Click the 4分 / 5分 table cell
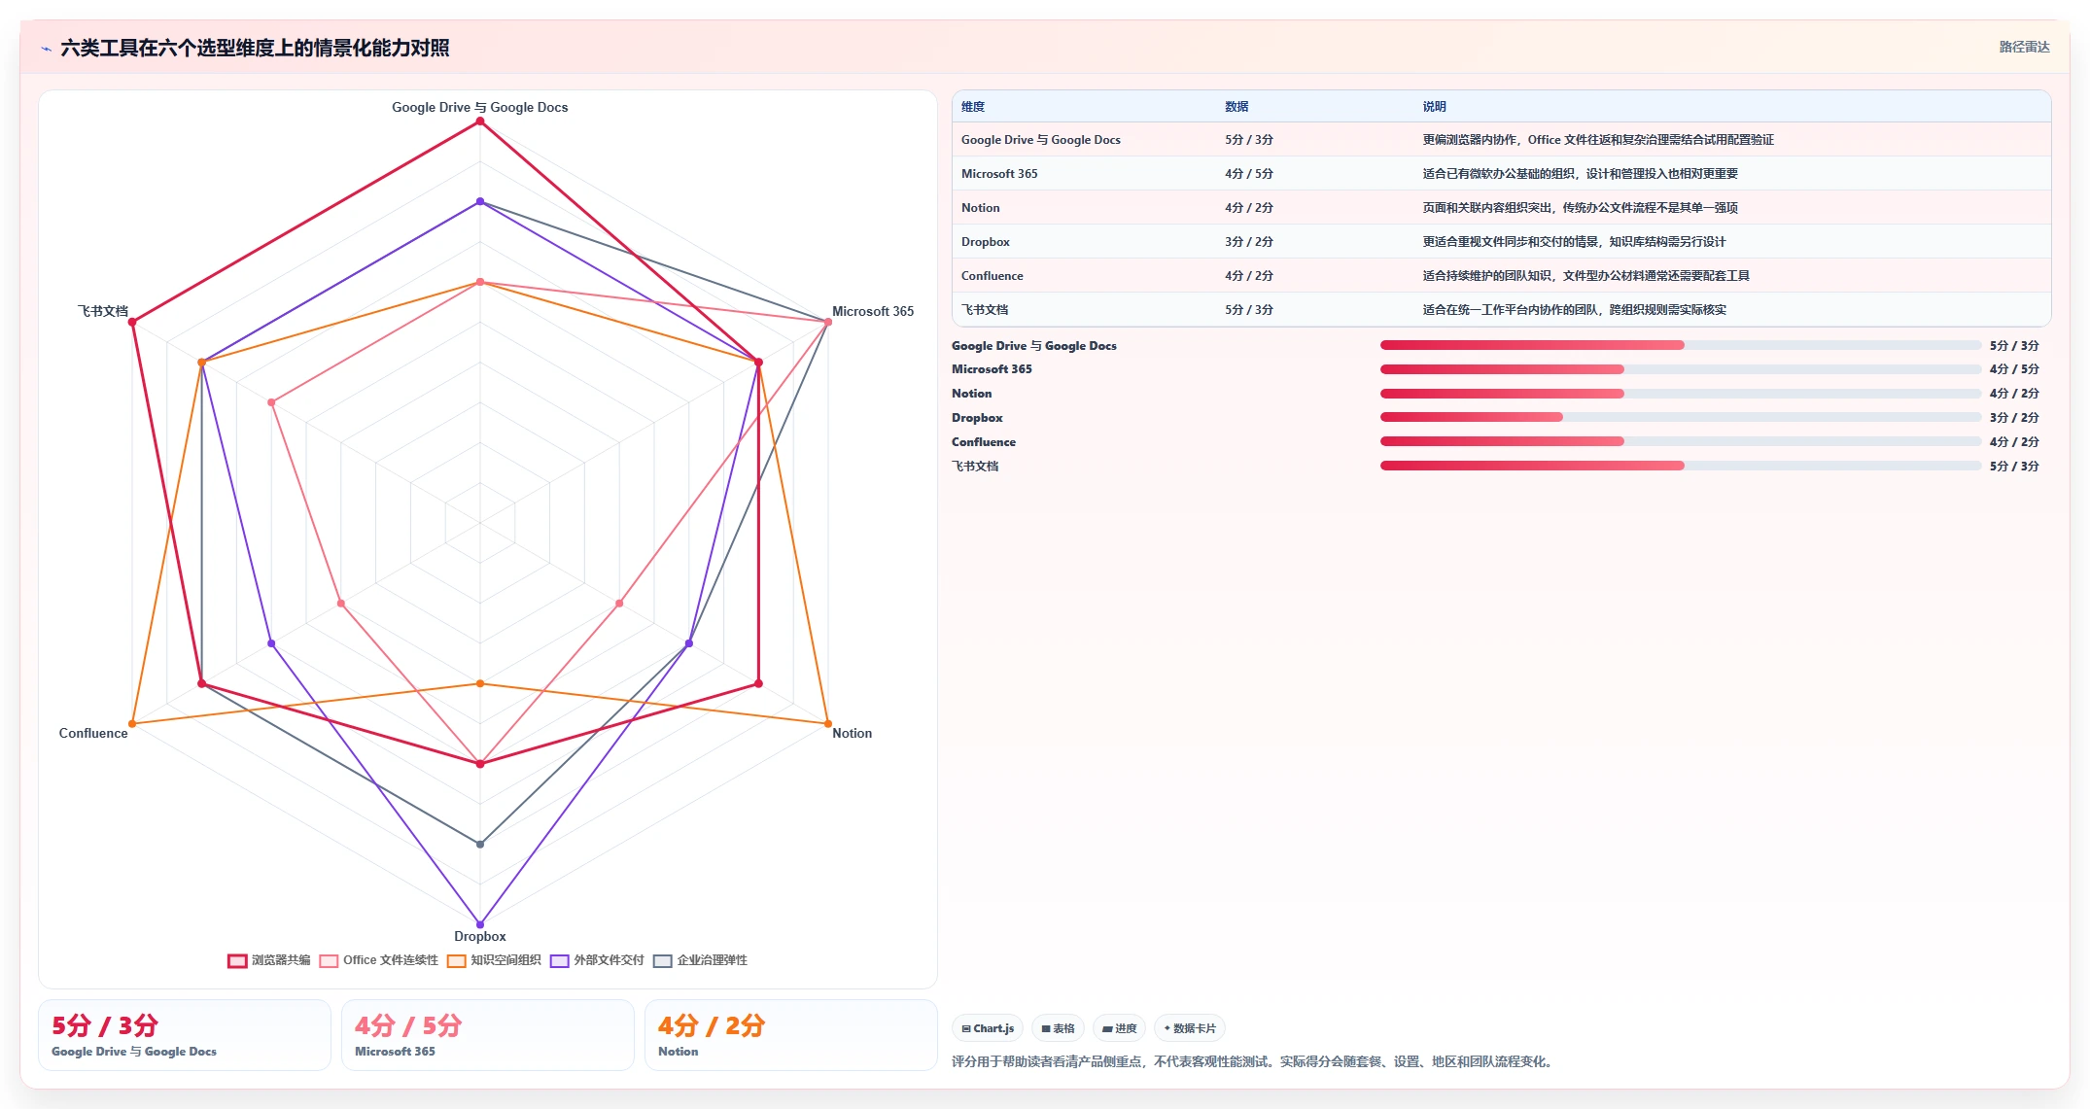Viewport: 2090px width, 1109px height. click(1249, 174)
